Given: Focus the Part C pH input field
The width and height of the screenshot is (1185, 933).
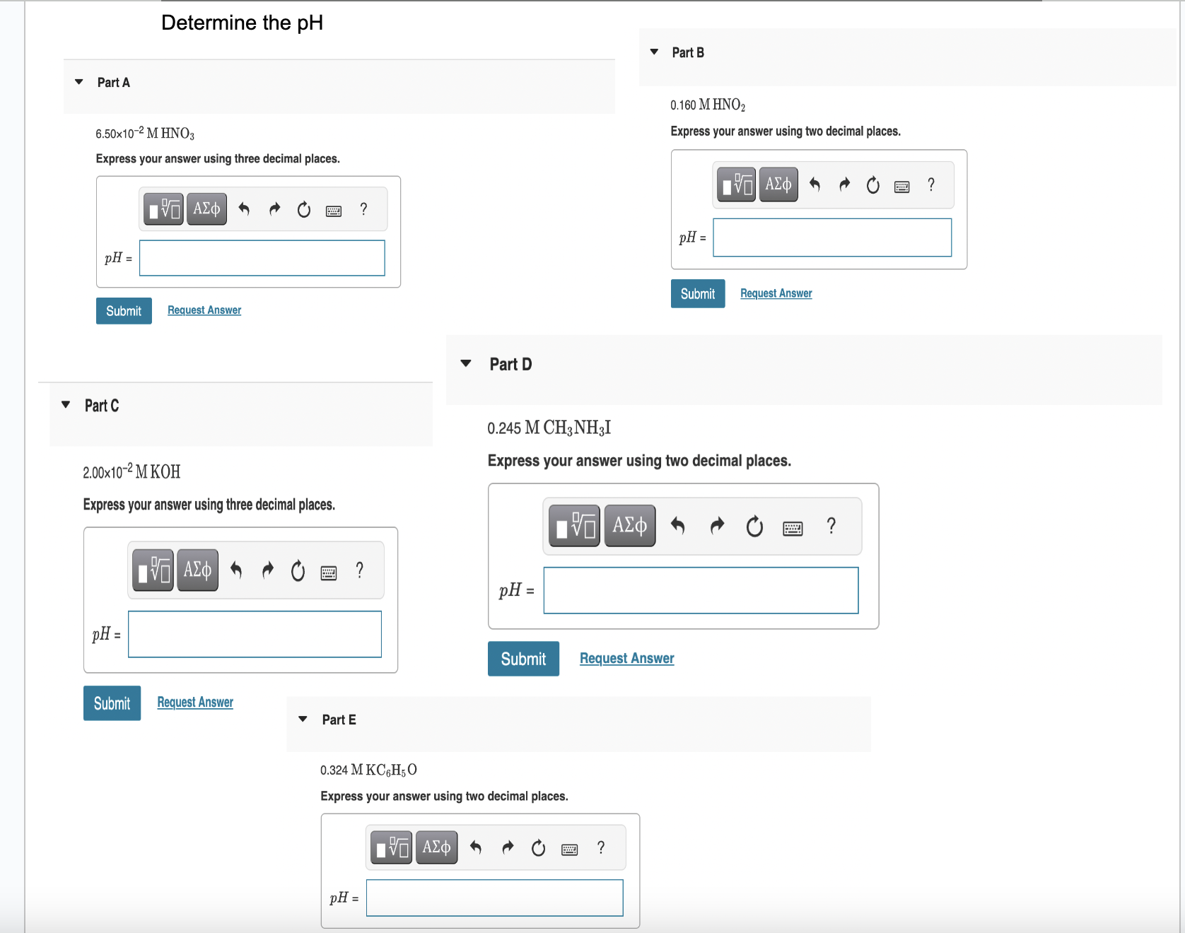Looking at the screenshot, I should coord(255,634).
